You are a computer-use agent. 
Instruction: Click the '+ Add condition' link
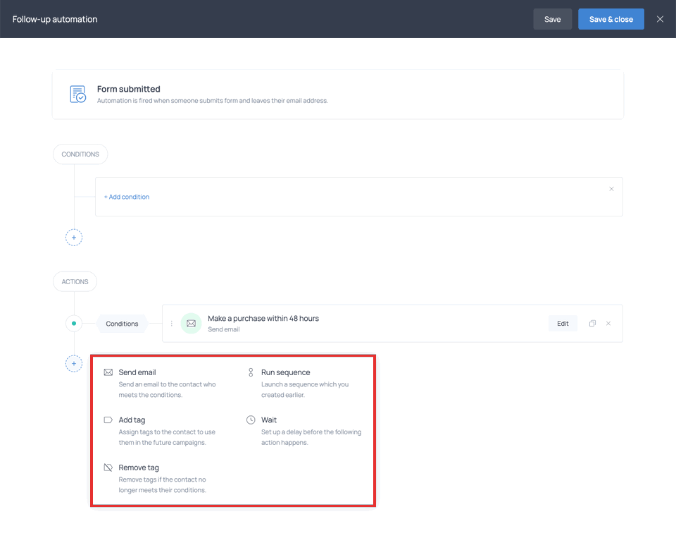tap(127, 197)
